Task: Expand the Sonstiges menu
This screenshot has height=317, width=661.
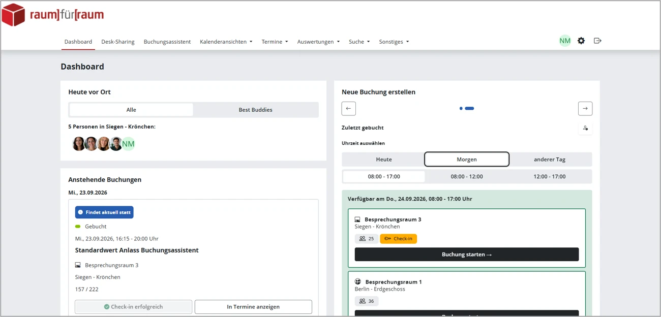Action: (394, 42)
